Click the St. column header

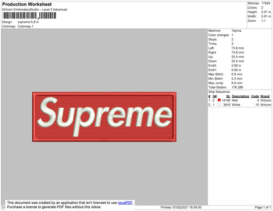(x=228, y=96)
